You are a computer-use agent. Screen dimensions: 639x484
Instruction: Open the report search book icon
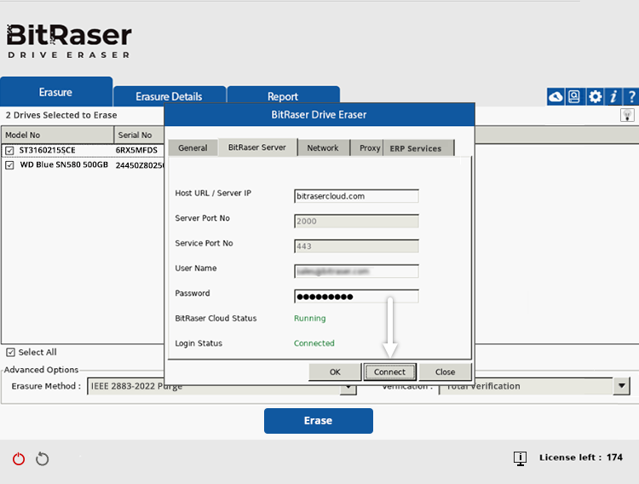coord(575,97)
